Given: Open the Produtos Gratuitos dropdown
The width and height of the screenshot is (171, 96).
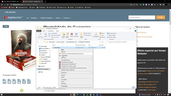Looking at the screenshot, I should (x=47, y=18).
